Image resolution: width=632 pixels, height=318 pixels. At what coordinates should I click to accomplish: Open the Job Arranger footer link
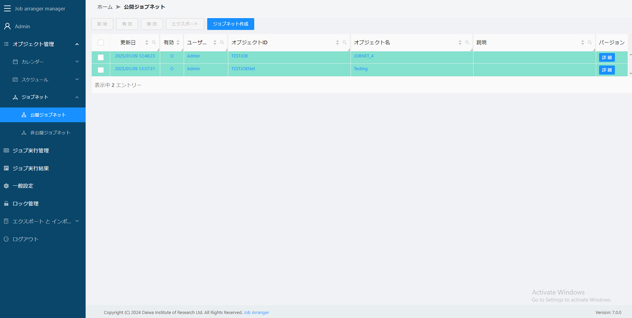256,313
